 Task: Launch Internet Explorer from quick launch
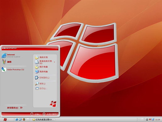pos(17,119)
